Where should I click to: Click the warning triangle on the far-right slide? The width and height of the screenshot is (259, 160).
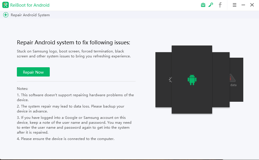point(233,78)
